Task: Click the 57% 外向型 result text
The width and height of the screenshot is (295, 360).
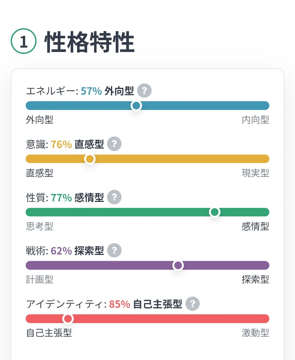Action: click(x=107, y=91)
